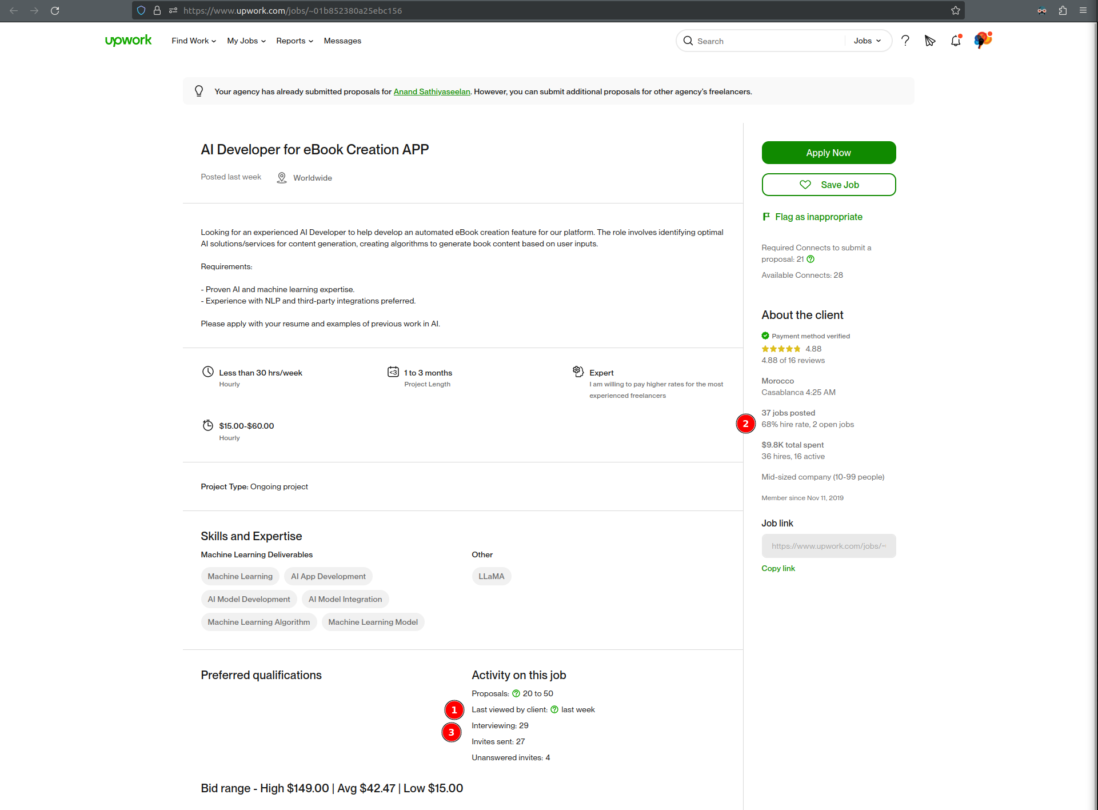Click Flag as inappropriate link
The image size is (1098, 810).
point(818,217)
